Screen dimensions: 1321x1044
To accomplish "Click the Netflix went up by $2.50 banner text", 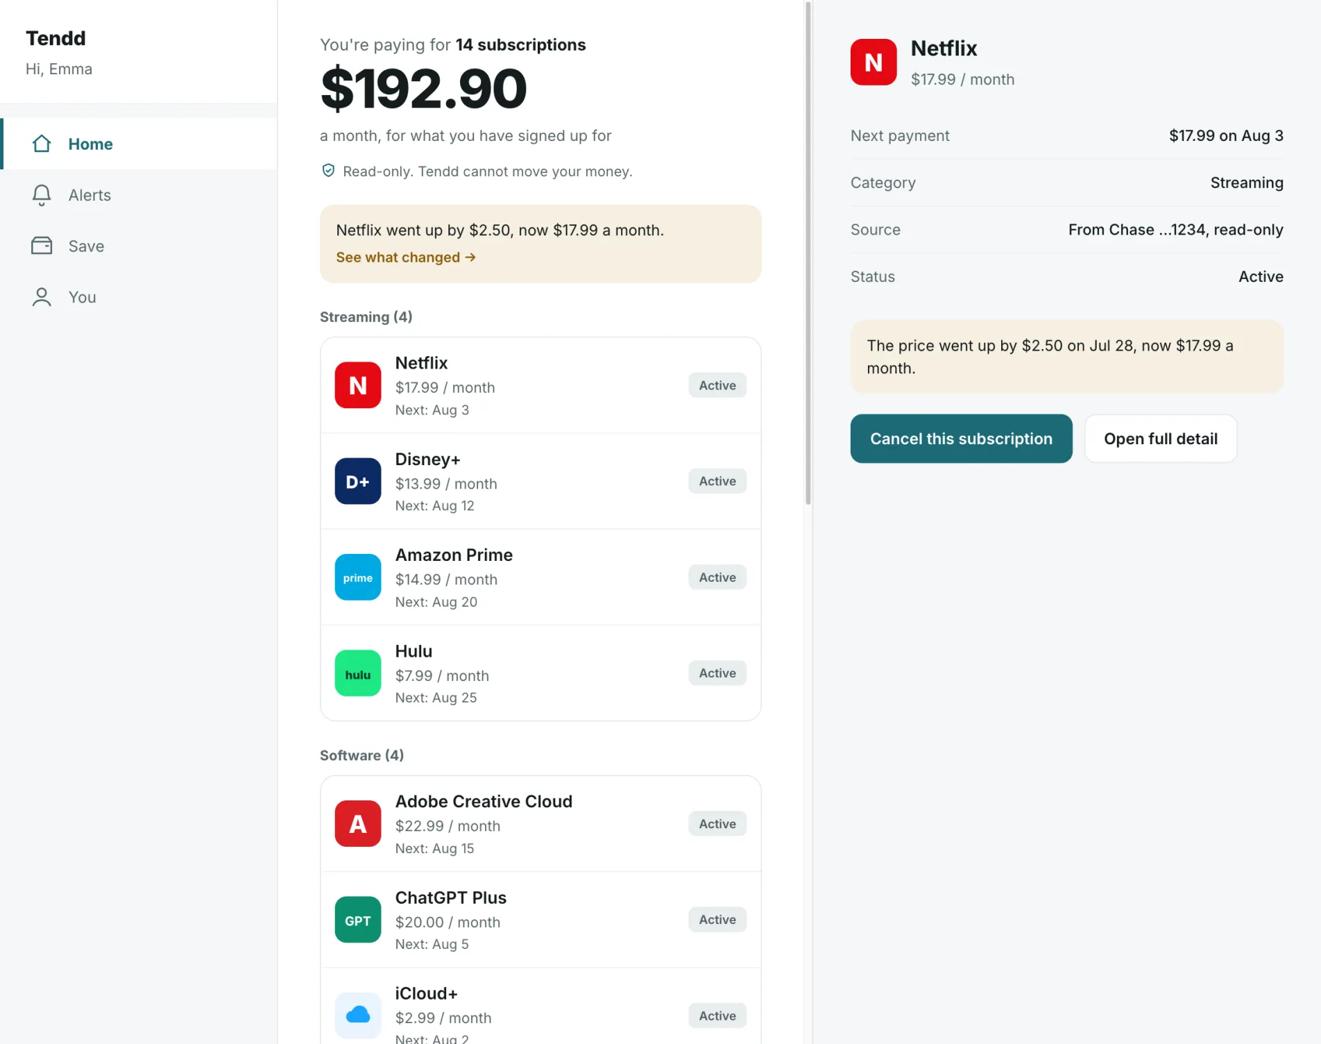I will click(500, 230).
